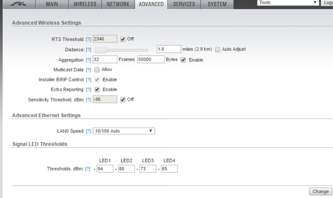
Task: Open the ADVANCED tab
Action: 151,4
